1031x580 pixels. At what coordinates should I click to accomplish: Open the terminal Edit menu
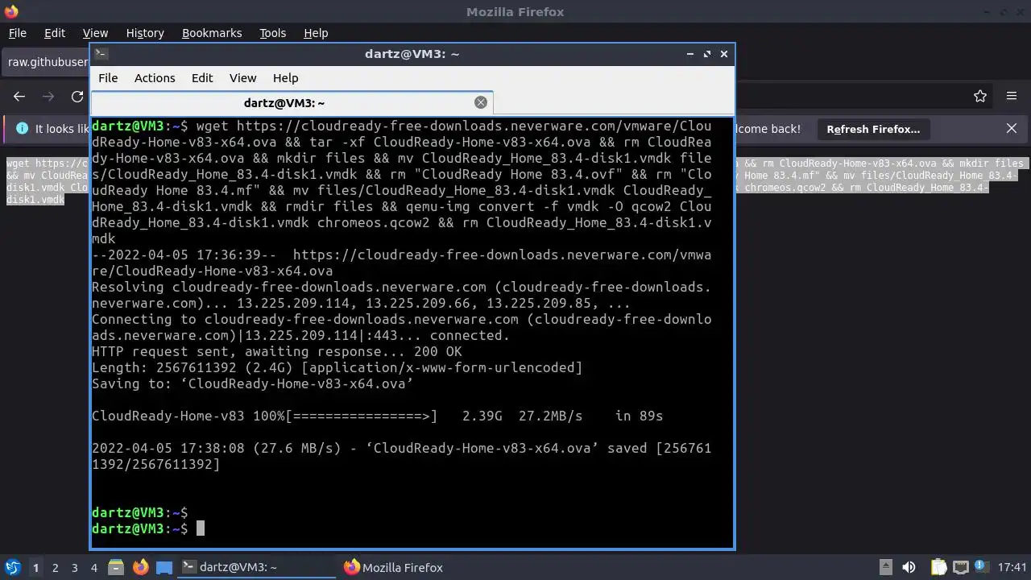[x=202, y=78]
